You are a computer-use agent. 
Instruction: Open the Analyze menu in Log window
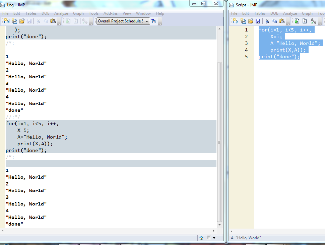61,13
